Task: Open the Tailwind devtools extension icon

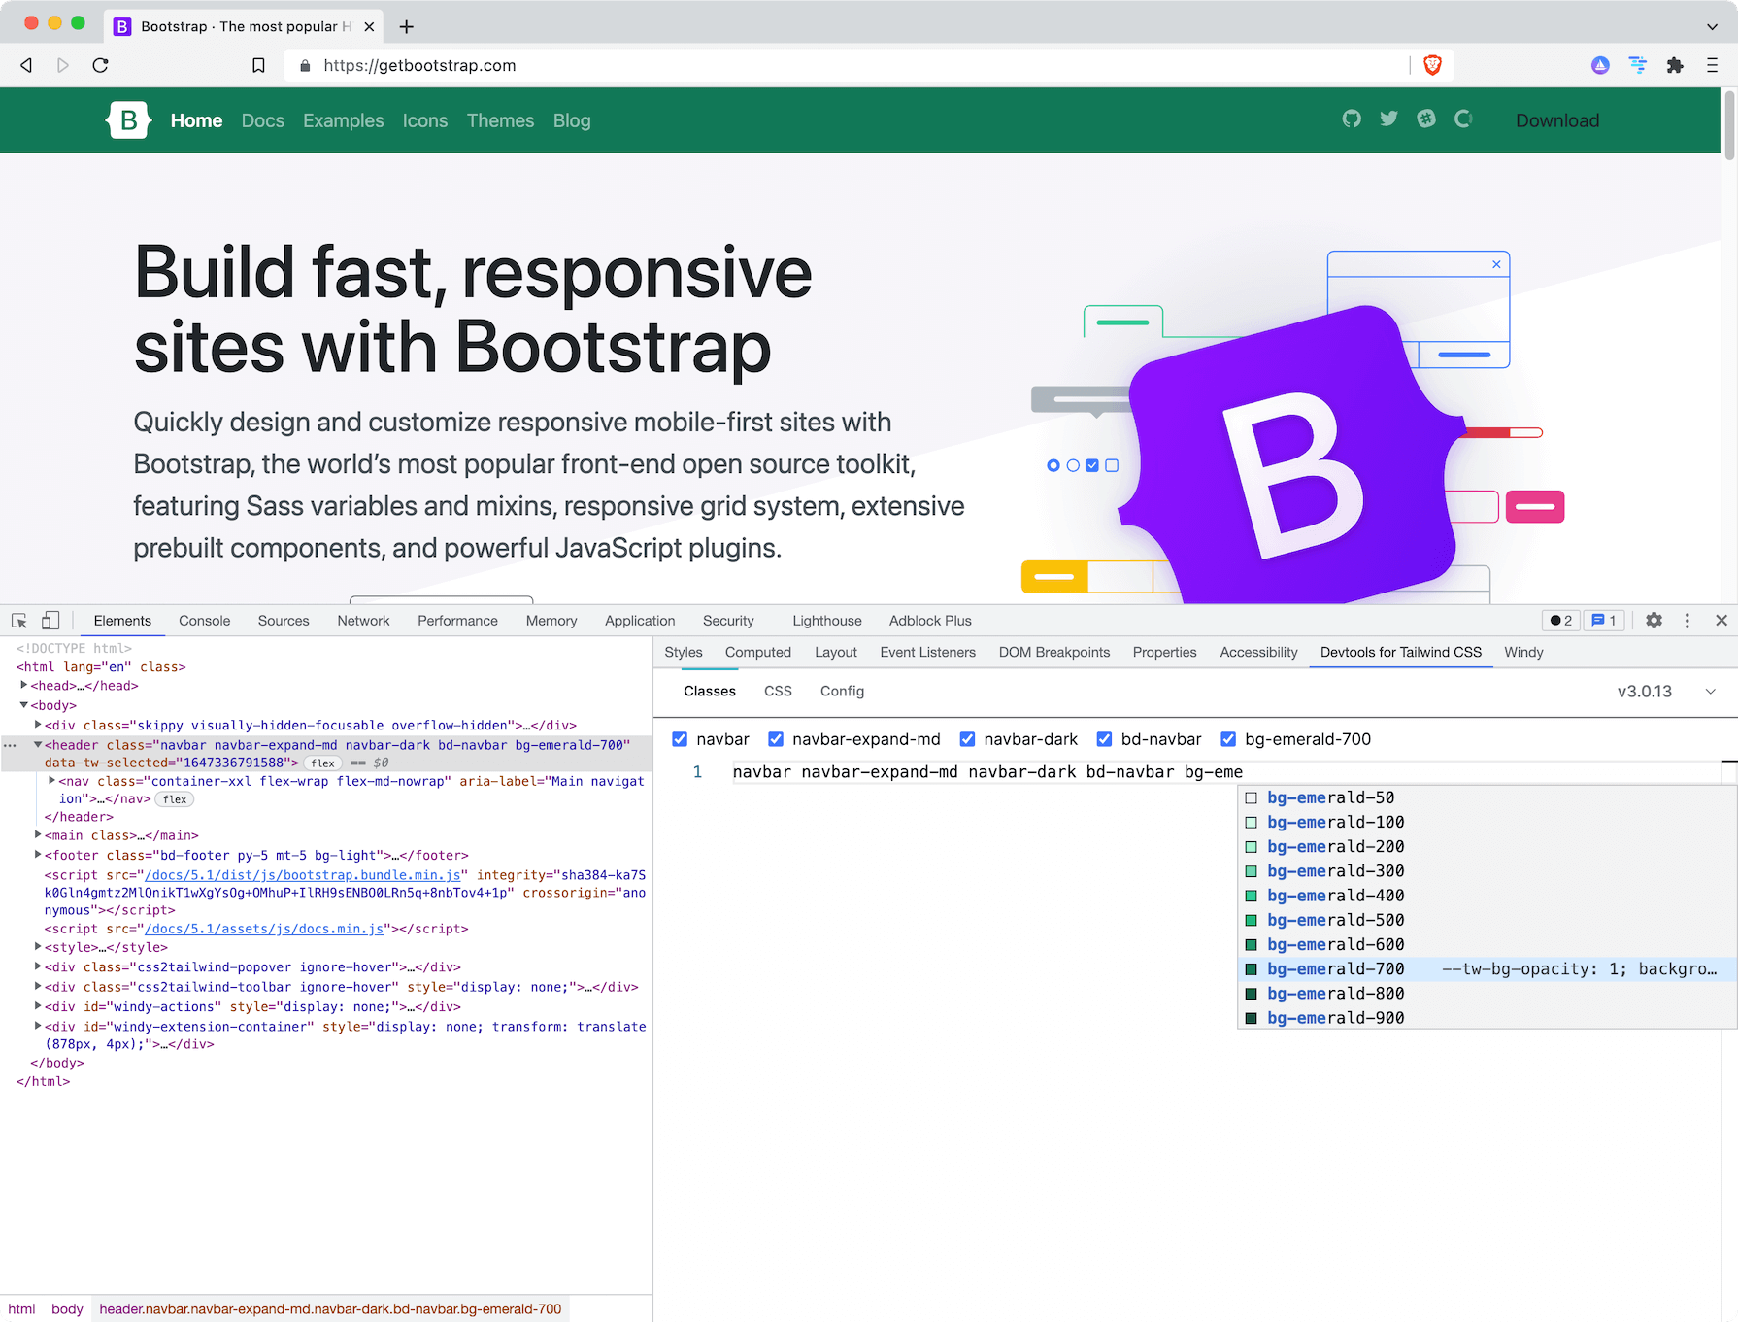Action: click(x=1638, y=65)
